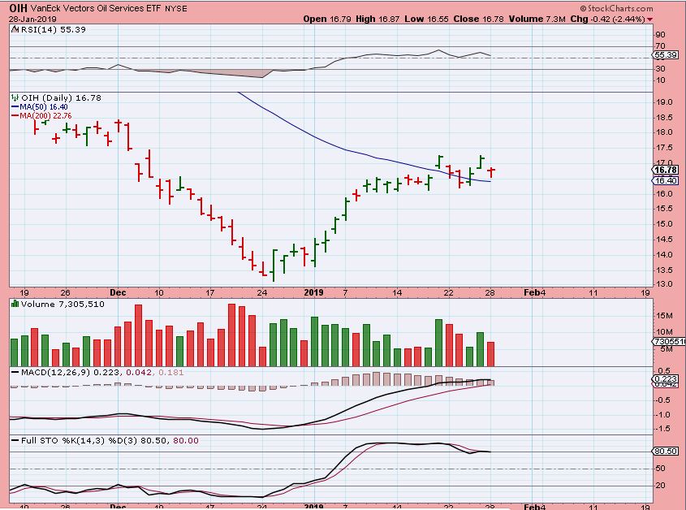Click the MA(200) 22.76 legend text
686x510 pixels.
45,115
